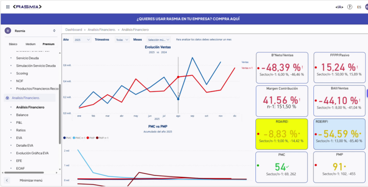Toggle PMC n-1 legend entry
This screenshot has height=187, width=368.
[x=79, y=138]
